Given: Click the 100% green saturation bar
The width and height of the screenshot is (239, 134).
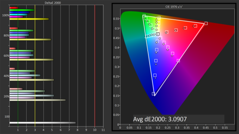Looking at the screenshot, I should 22,10.
